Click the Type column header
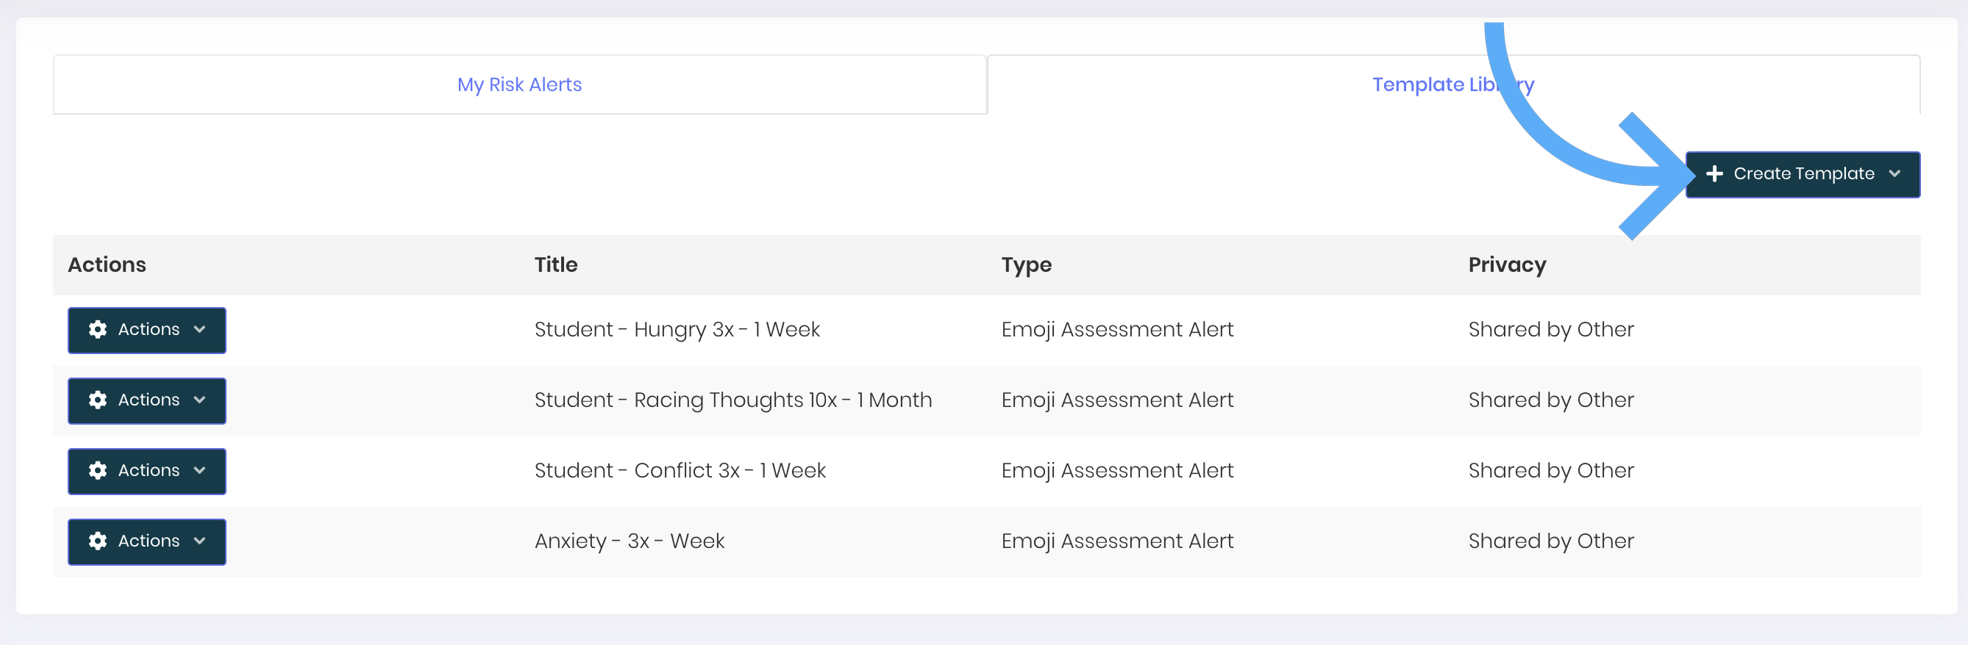Image resolution: width=1968 pixels, height=645 pixels. coord(1026,265)
